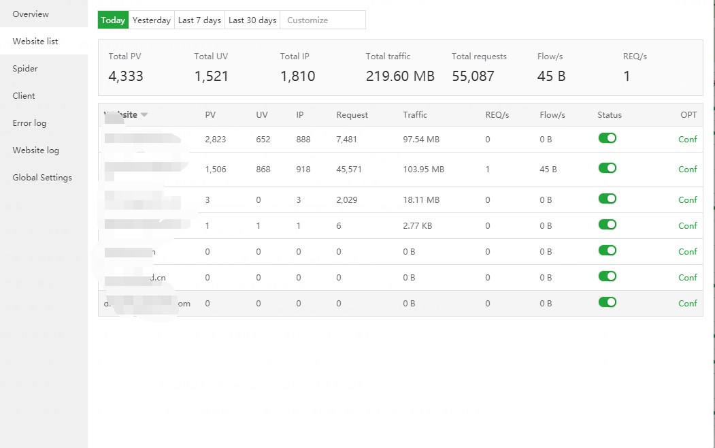715x448 pixels.
Task: Click the IP column header
Action: [x=299, y=115]
